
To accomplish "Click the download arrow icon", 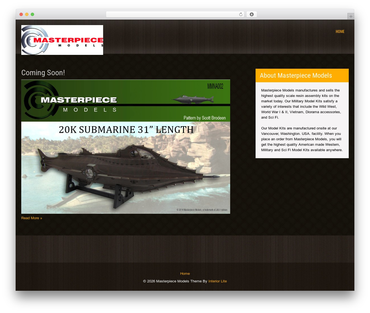I will click(251, 14).
